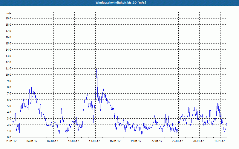Select the 16,0 y-axis label
The width and height of the screenshot is (239, 149).
coord(8,37)
